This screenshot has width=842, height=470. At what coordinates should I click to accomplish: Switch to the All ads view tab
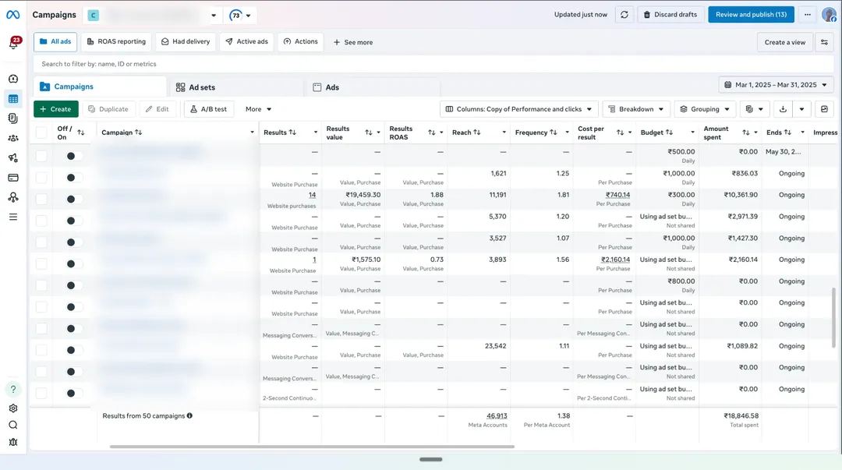pos(55,42)
